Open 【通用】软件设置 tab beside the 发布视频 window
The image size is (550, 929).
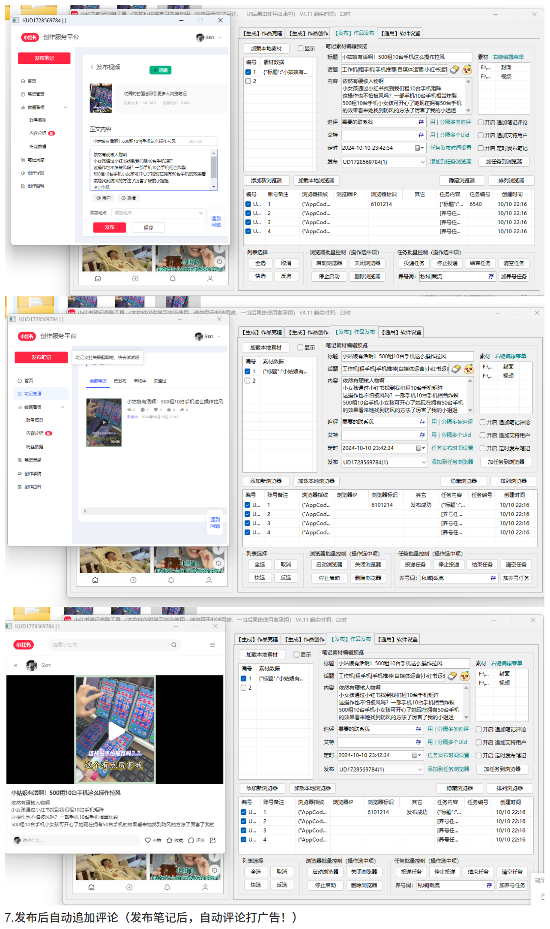401,33
